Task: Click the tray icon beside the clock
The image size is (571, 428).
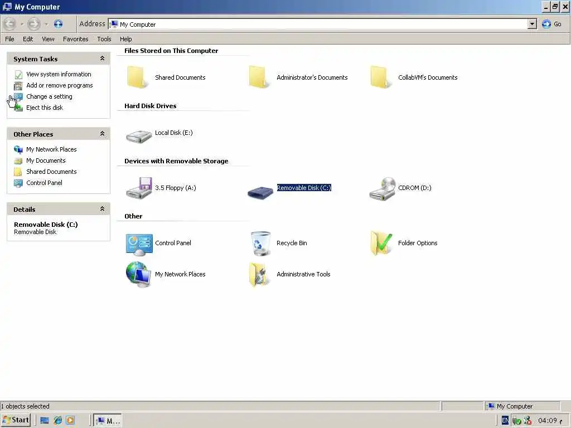Action: pos(528,421)
